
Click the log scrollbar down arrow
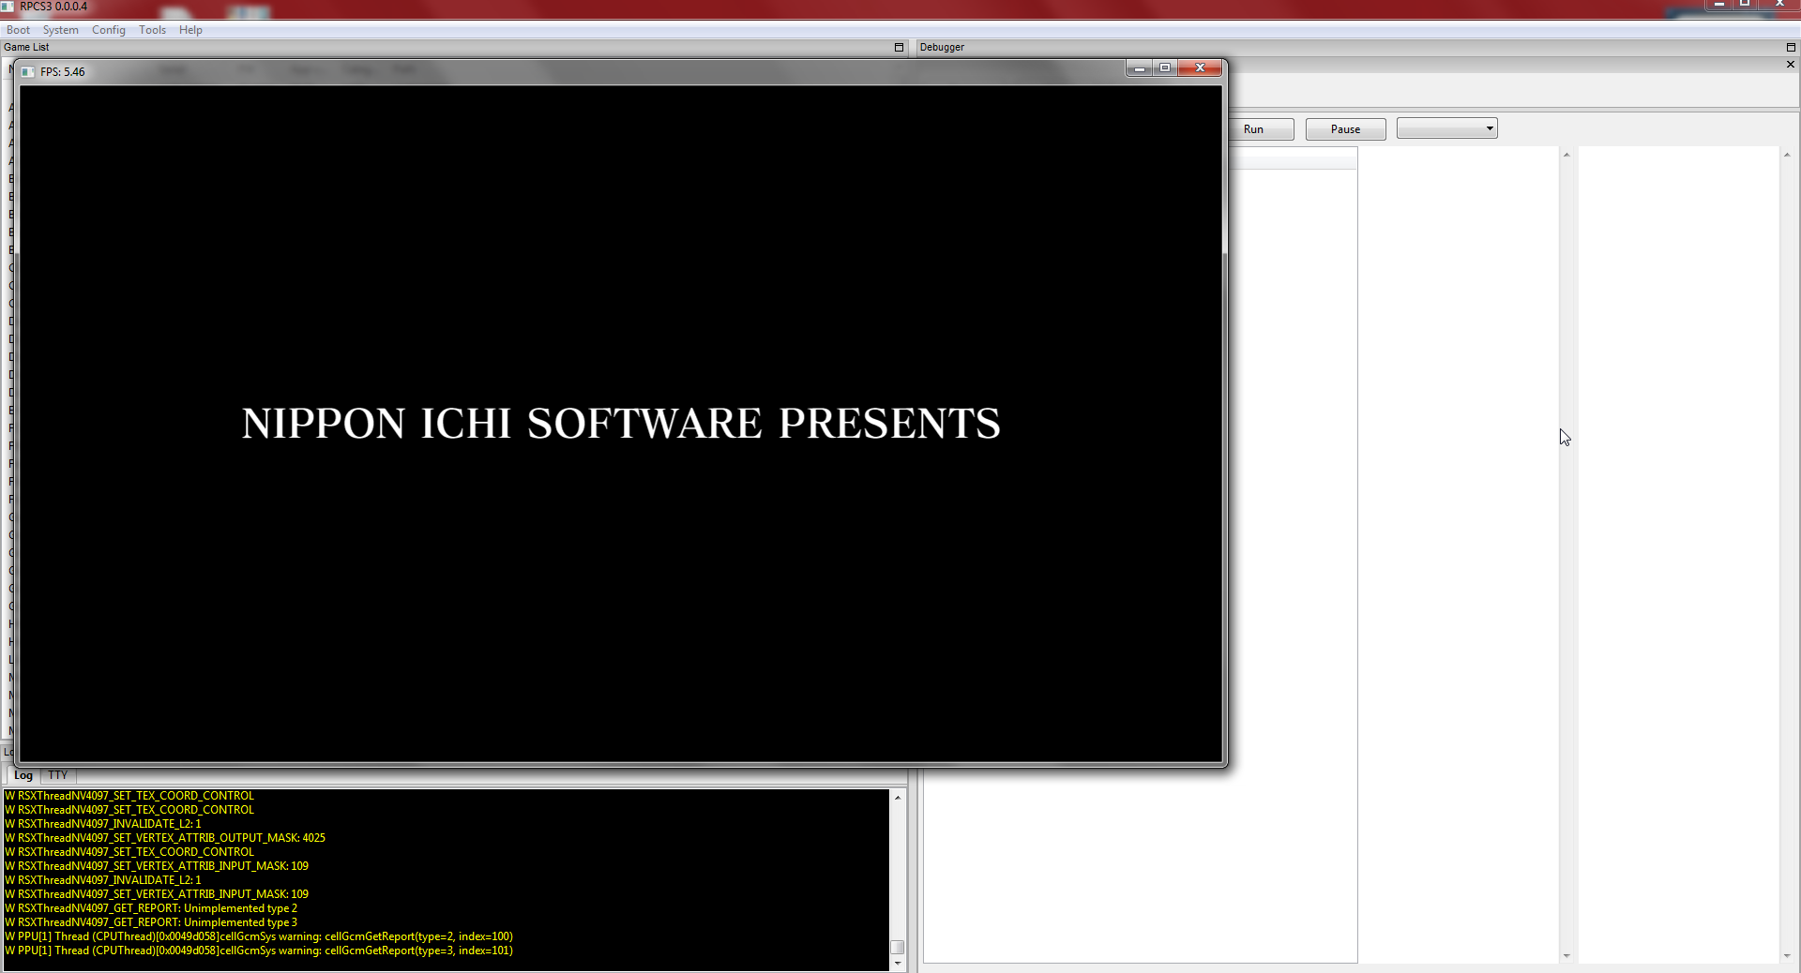point(898,964)
